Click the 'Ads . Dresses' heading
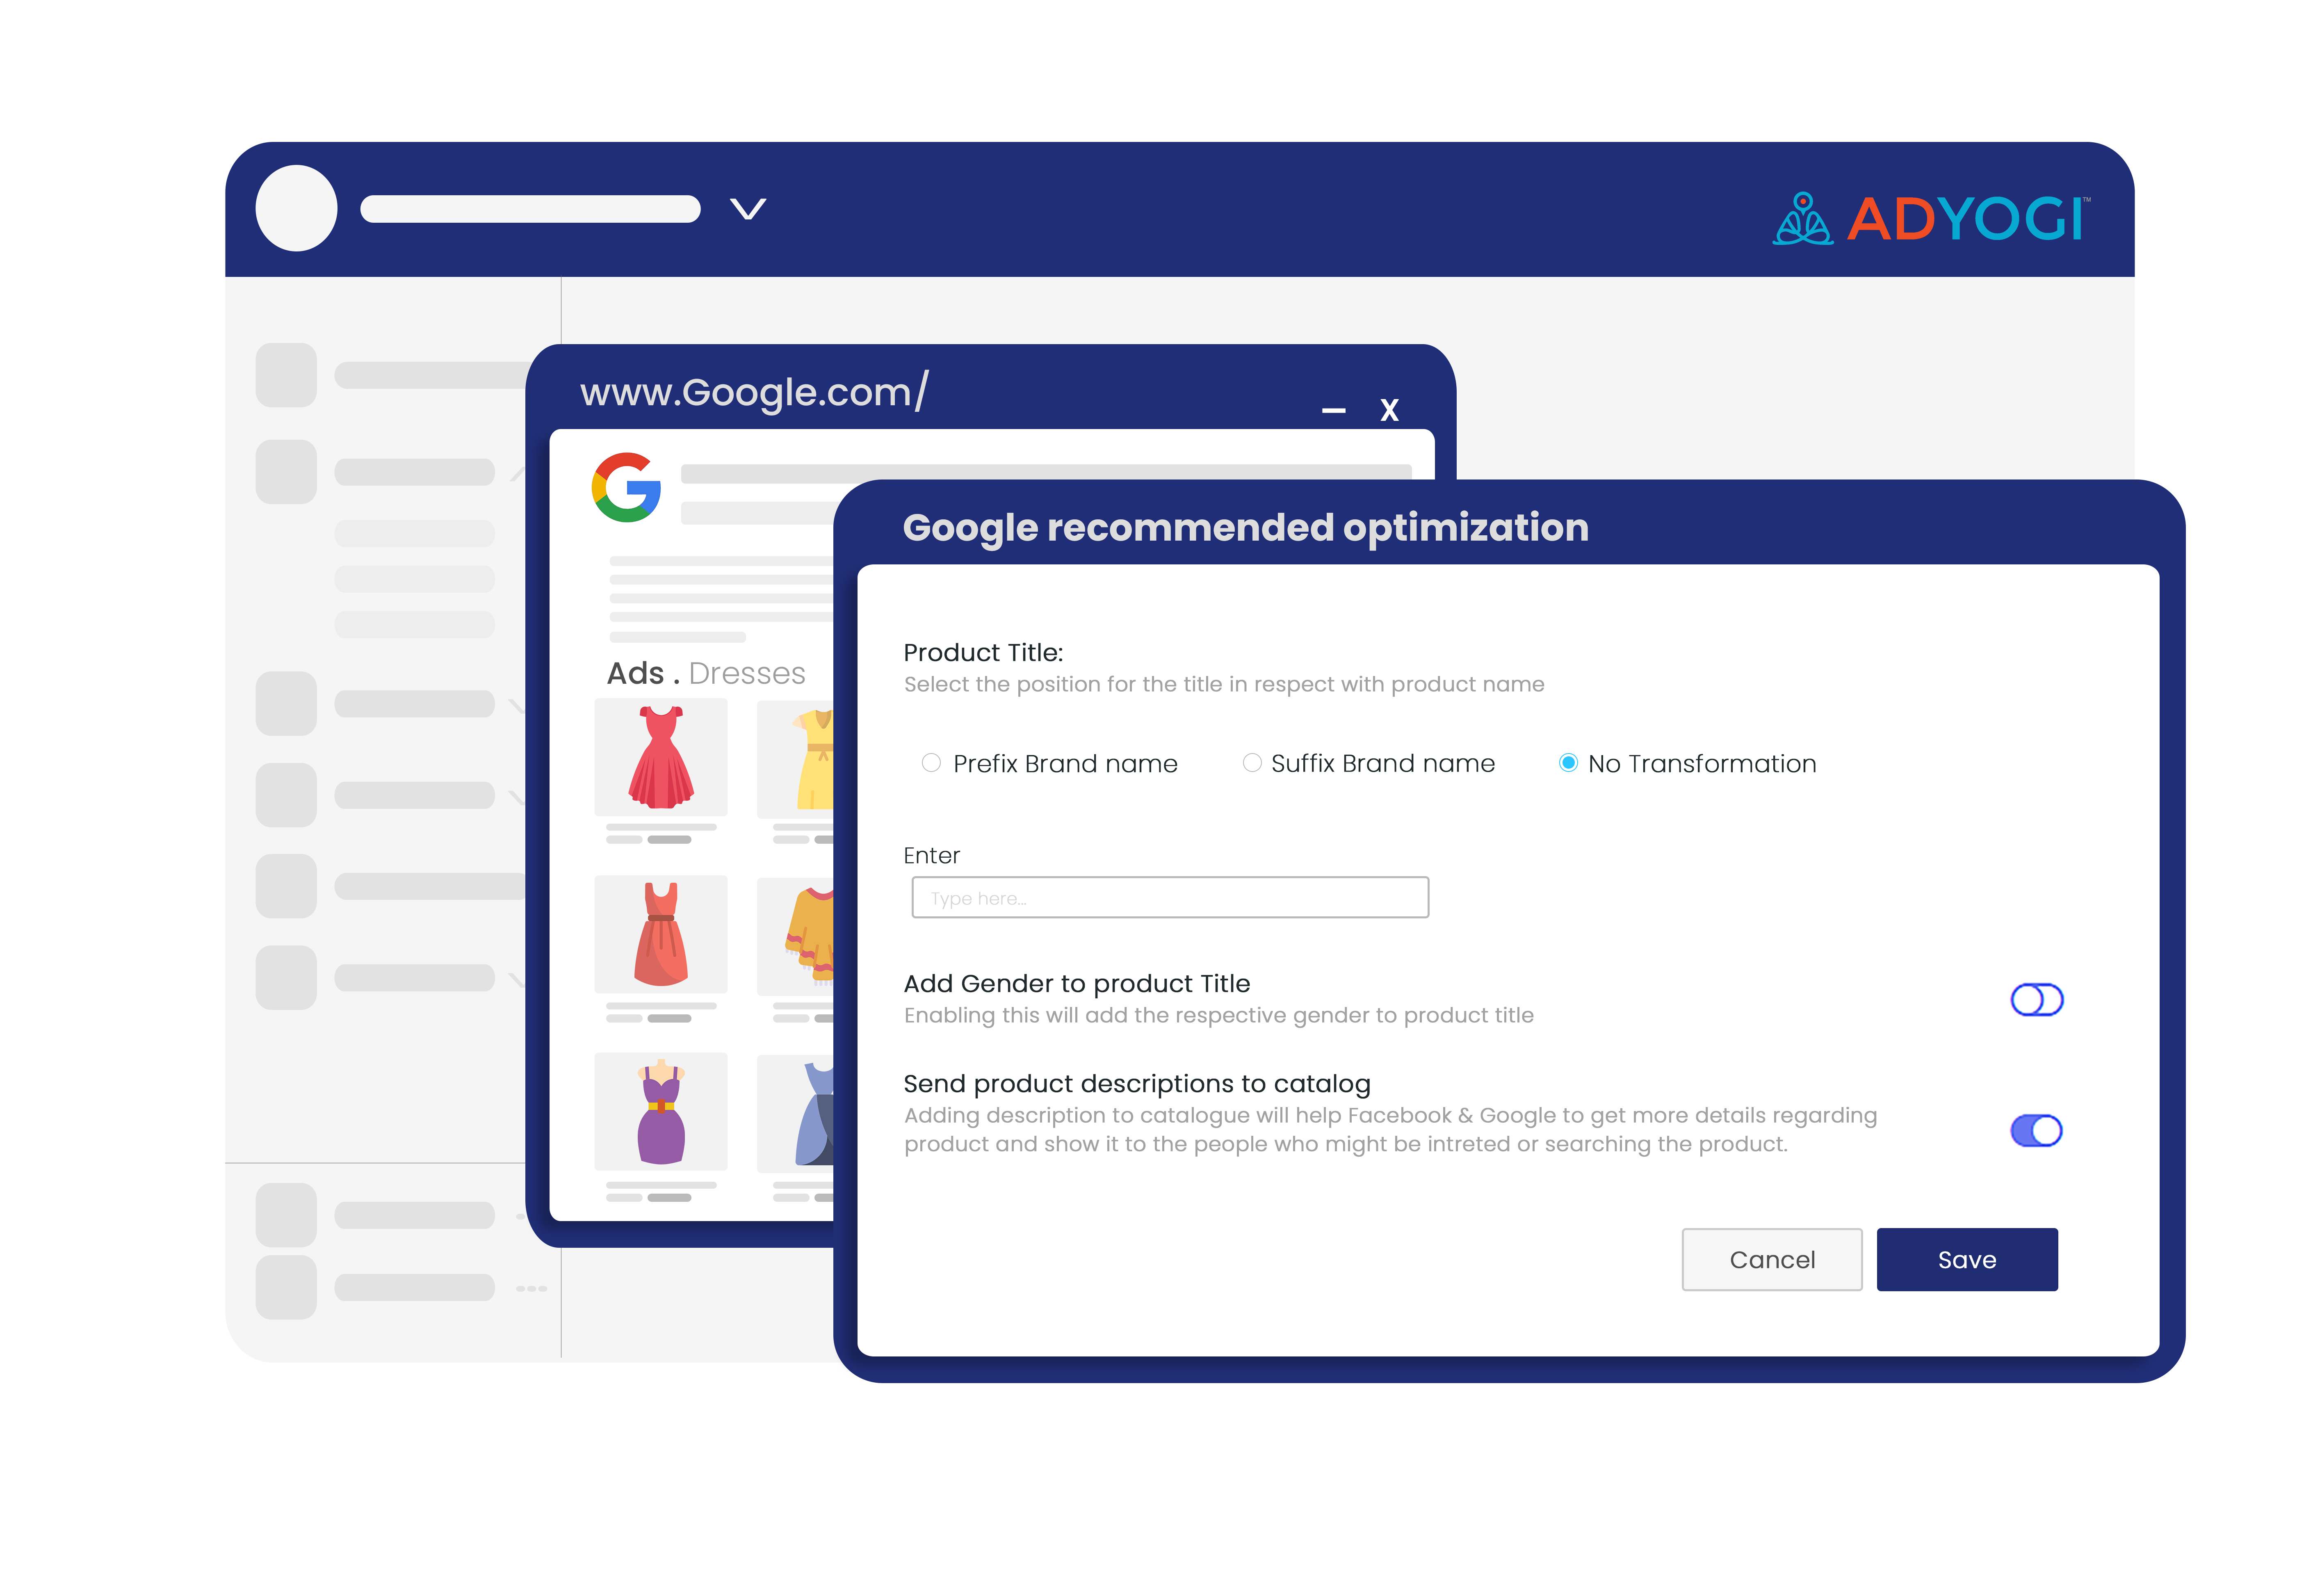The height and width of the screenshot is (1596, 2313). point(706,673)
